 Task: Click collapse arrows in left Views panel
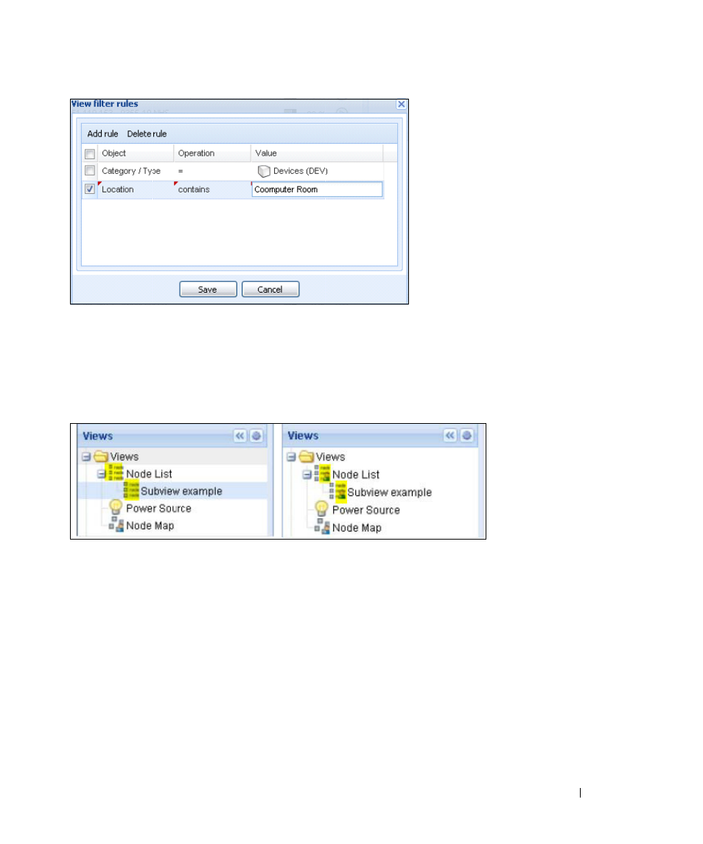240,436
